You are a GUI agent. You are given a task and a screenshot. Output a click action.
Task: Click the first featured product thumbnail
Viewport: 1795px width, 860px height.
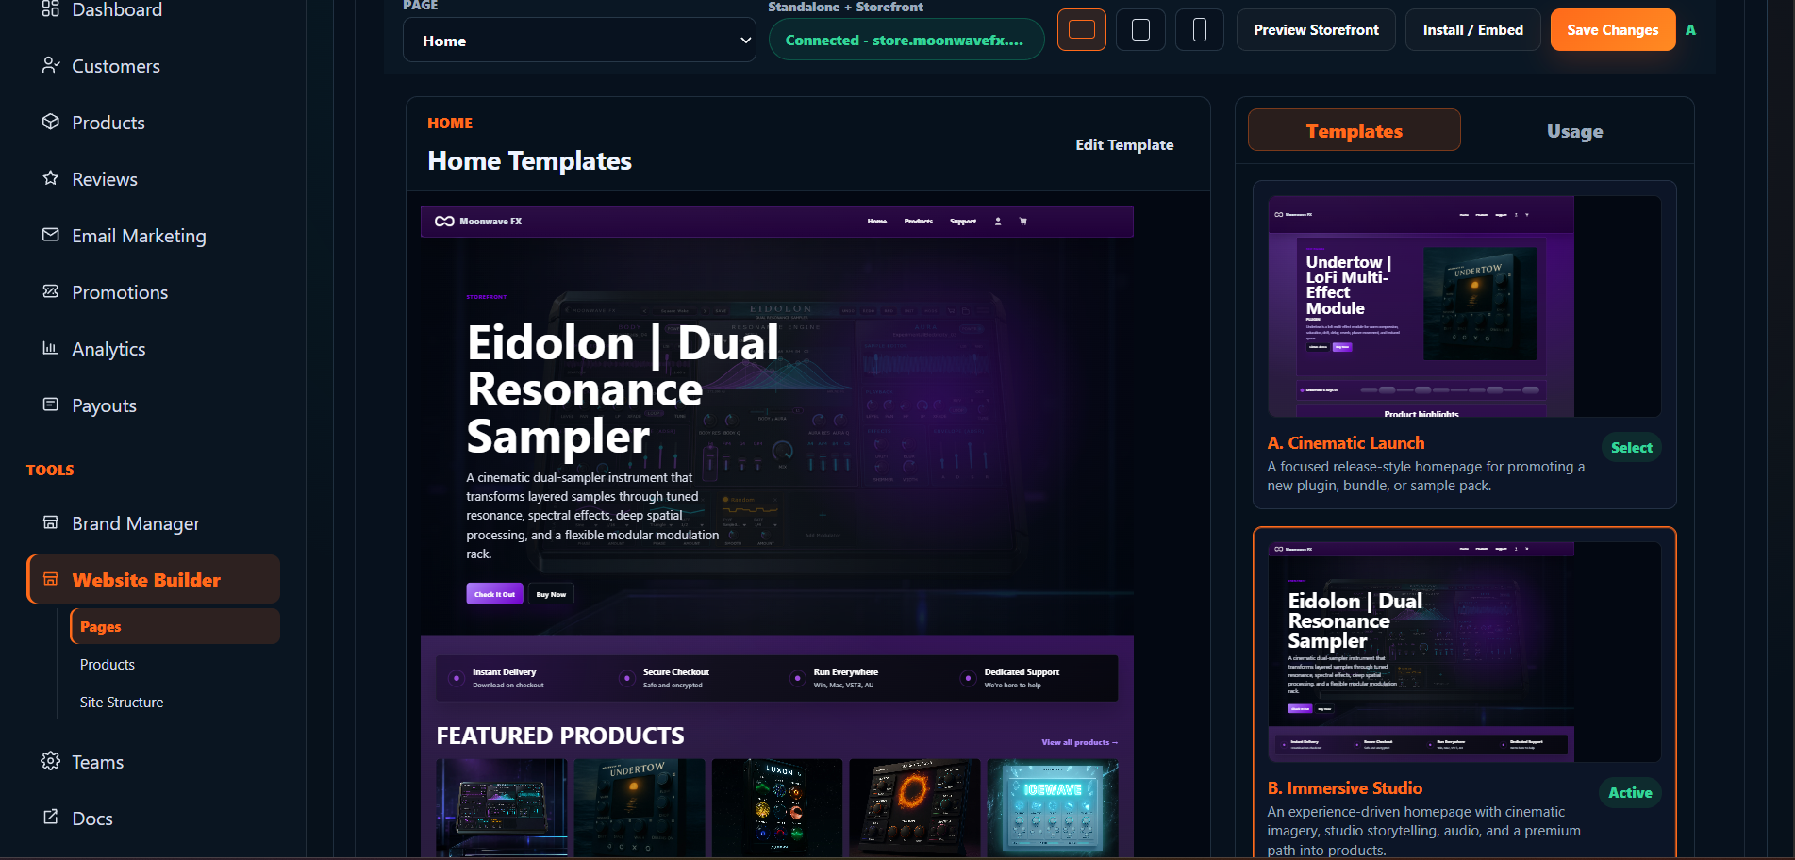coord(501,808)
